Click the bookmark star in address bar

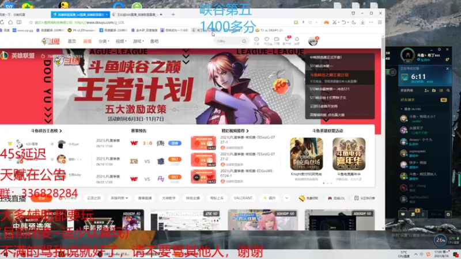31,22
